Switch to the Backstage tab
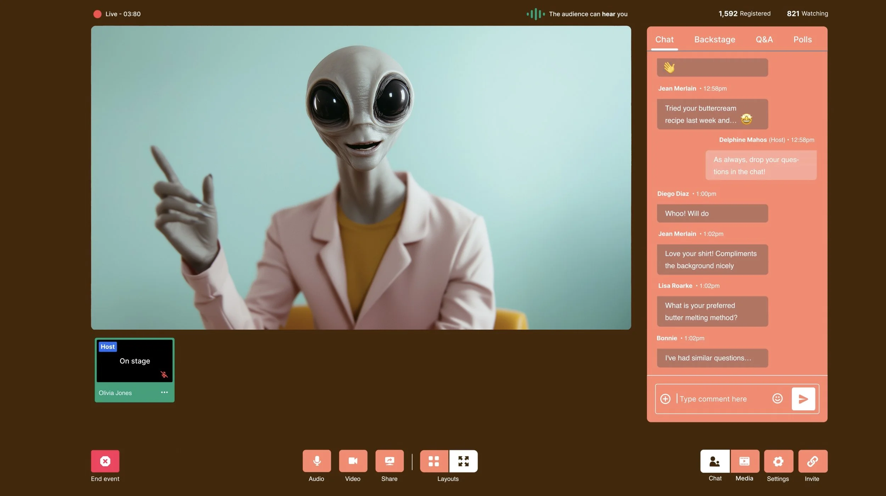Image resolution: width=886 pixels, height=496 pixels. 714,39
